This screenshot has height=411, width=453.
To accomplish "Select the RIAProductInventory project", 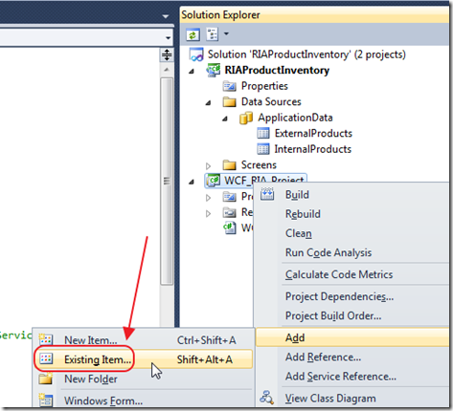I will coord(277,70).
